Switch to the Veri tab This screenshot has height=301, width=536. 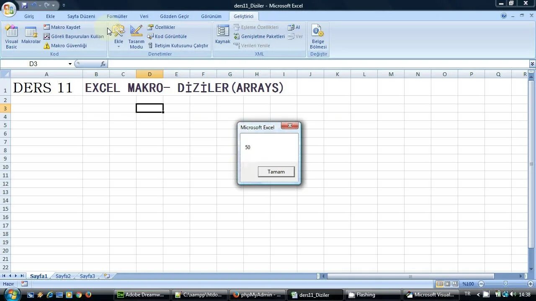click(144, 16)
